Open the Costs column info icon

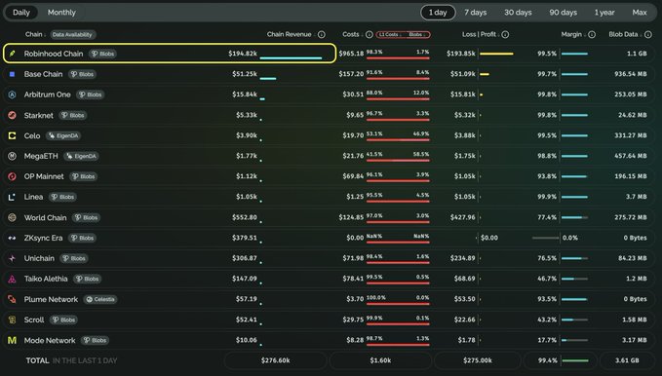(369, 35)
